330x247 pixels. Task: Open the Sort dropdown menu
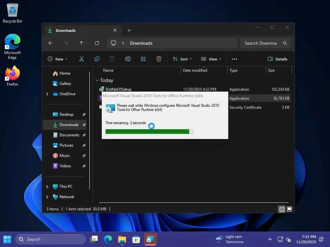tap(182, 59)
